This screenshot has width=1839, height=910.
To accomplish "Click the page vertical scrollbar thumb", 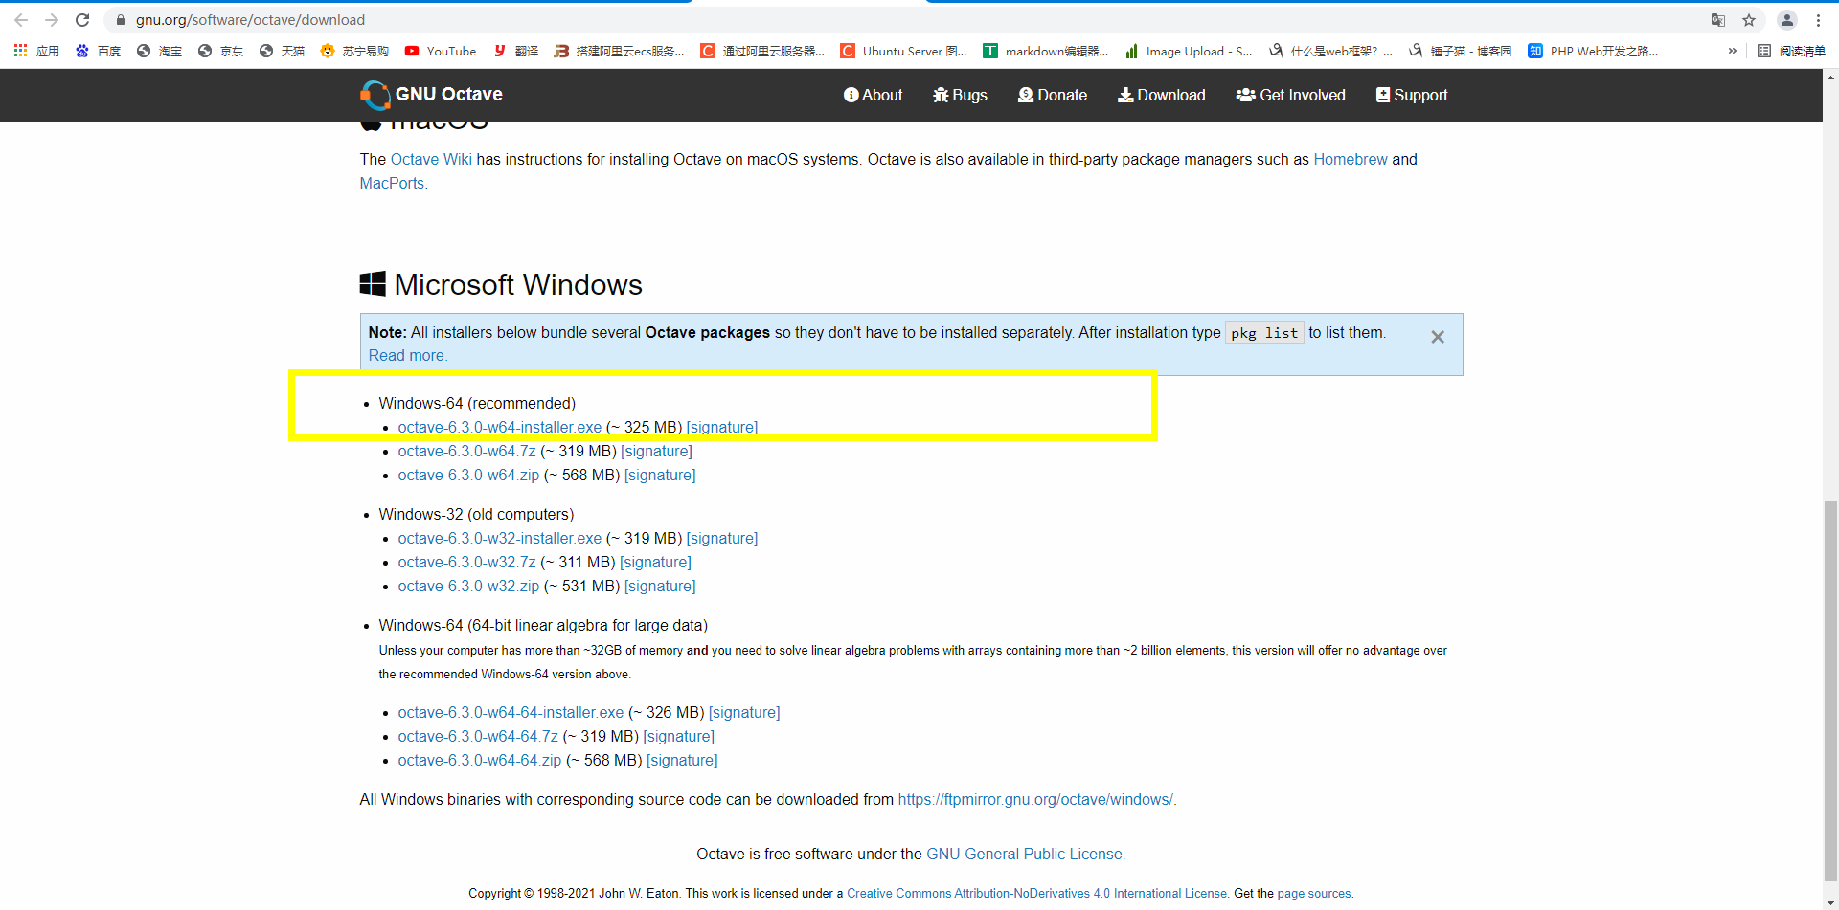I will (1830, 689).
